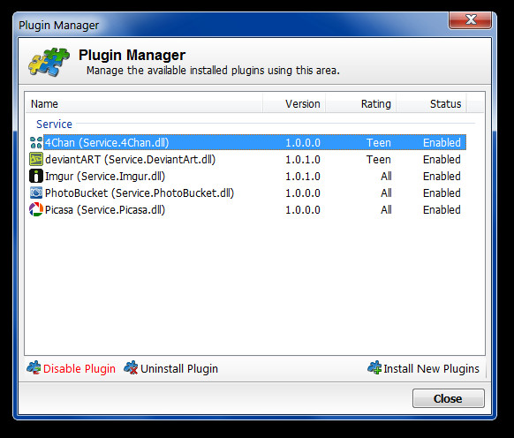Click the Close button

tap(448, 398)
